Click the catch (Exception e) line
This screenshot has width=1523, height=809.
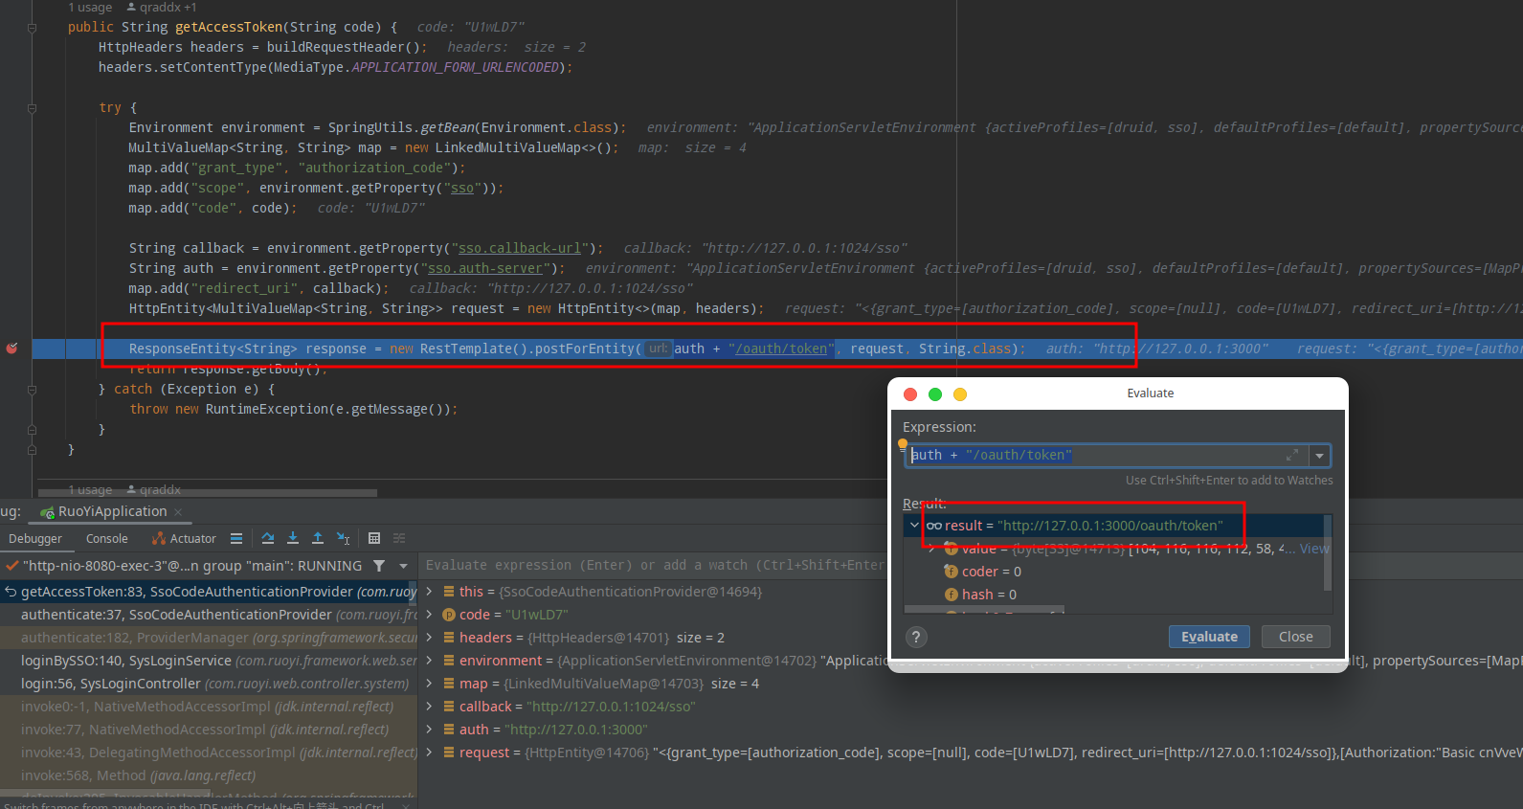(x=187, y=389)
